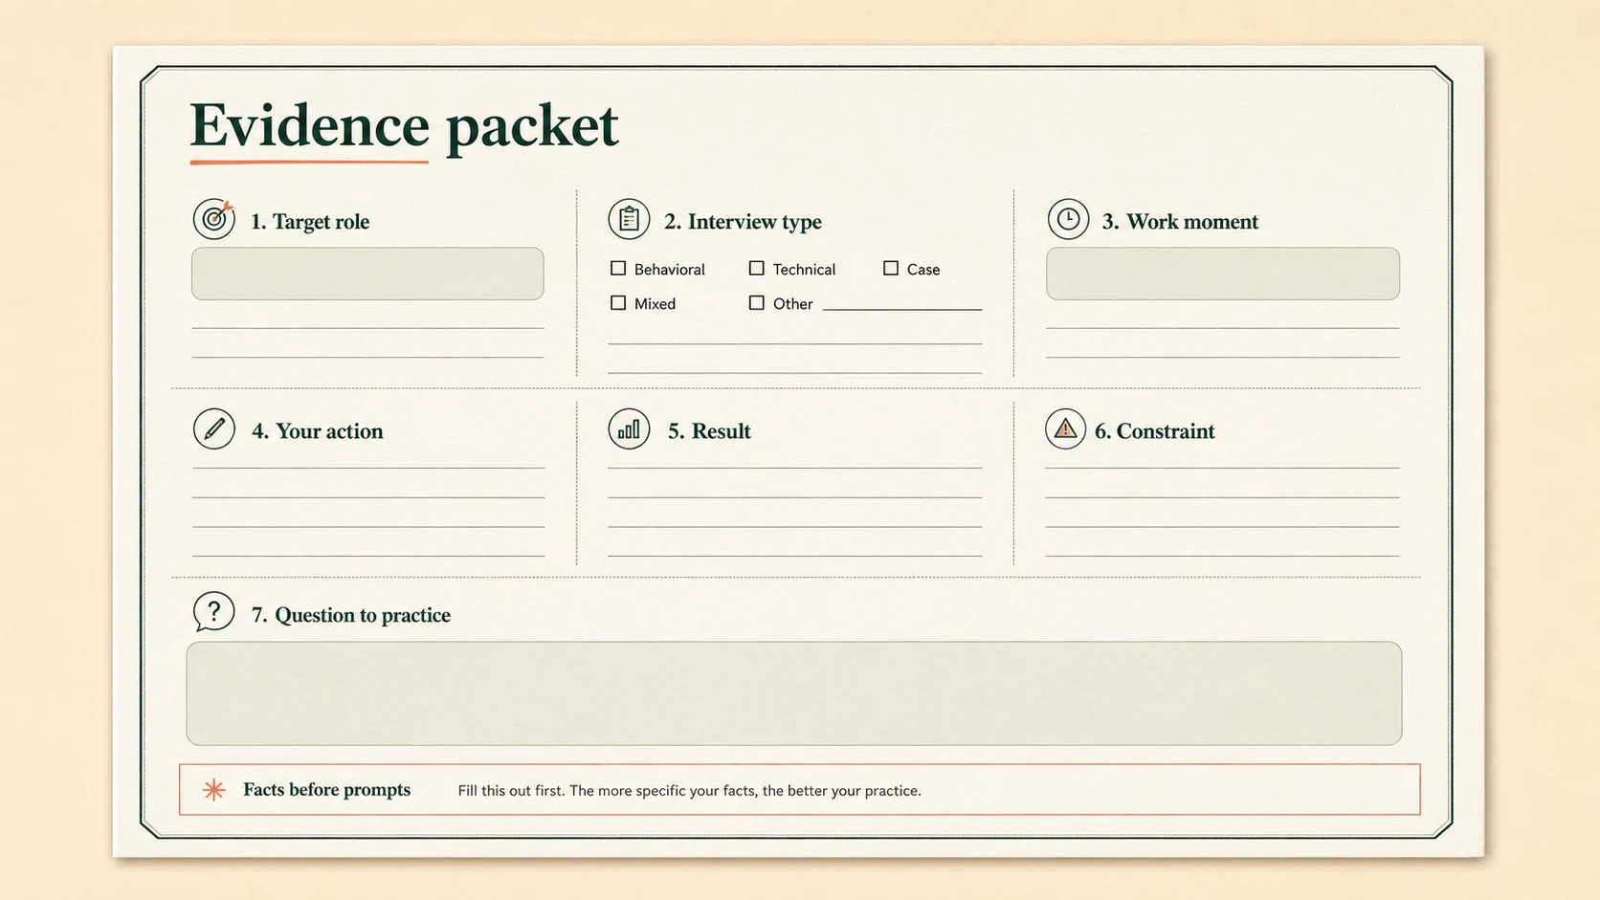This screenshot has height=900, width=1600.
Task: Click the 'Fill this out first' tip sentence
Action: click(689, 791)
